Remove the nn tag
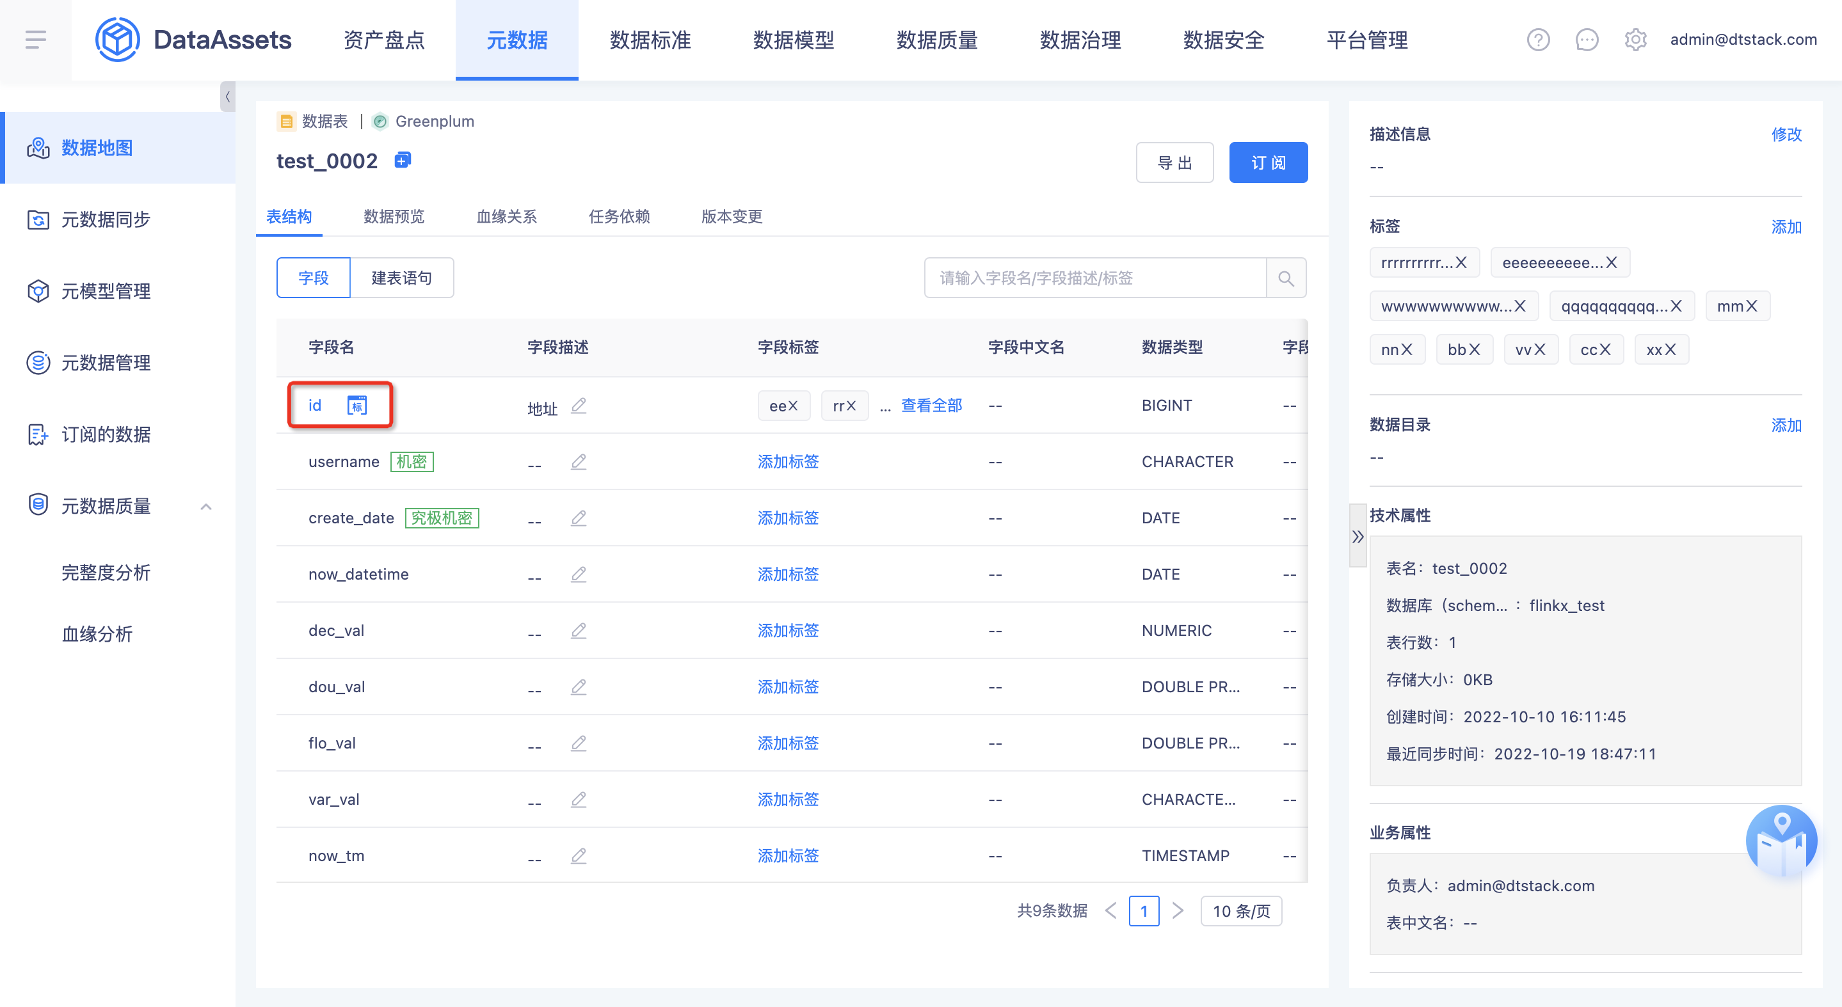Viewport: 1842px width, 1007px height. pyautogui.click(x=1407, y=349)
